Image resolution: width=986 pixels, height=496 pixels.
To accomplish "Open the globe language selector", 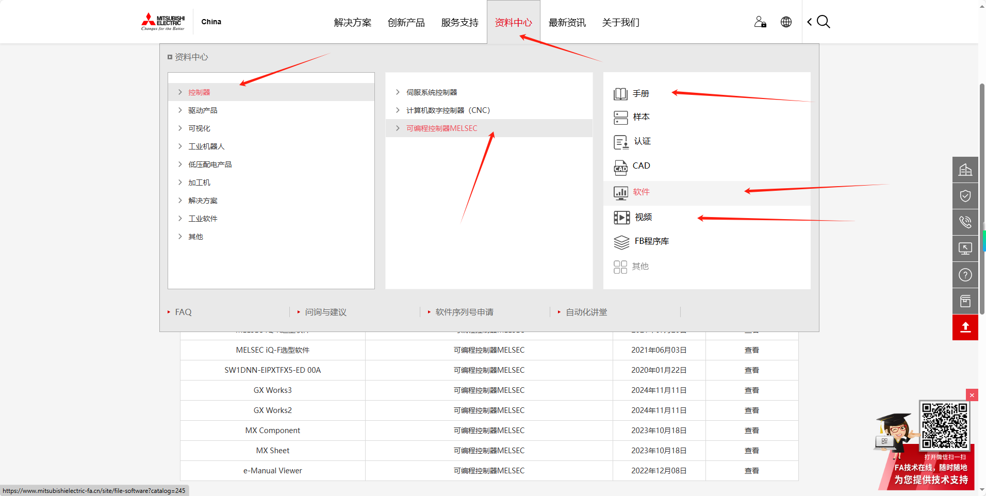I will coord(786,22).
